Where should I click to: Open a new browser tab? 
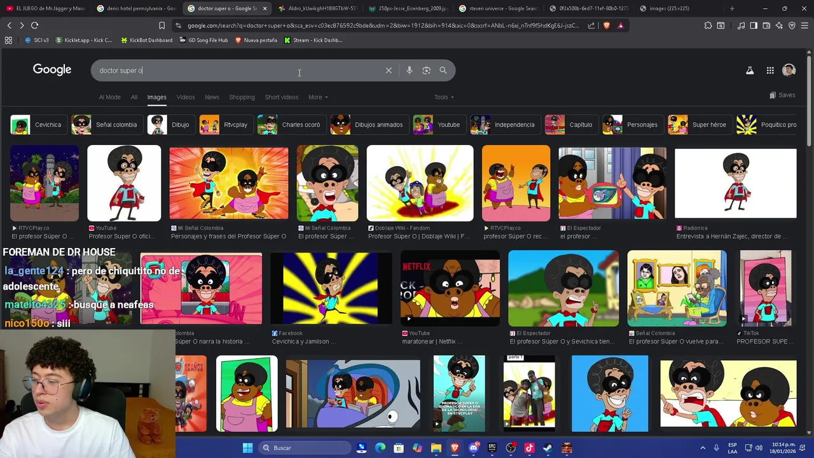[x=732, y=8]
